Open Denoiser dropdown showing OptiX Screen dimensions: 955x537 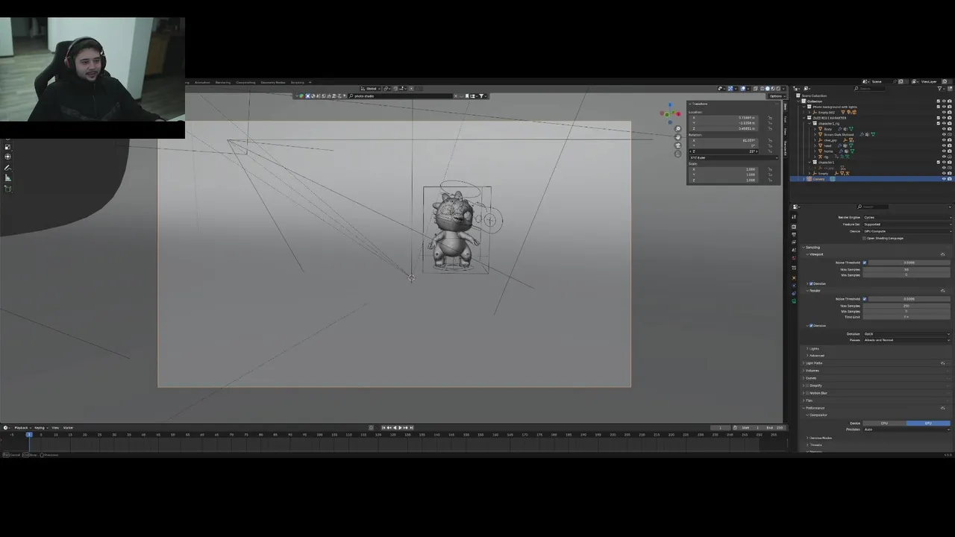click(x=908, y=334)
